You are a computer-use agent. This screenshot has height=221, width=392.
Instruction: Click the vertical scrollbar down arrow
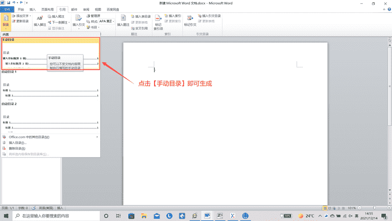[x=390, y=190]
